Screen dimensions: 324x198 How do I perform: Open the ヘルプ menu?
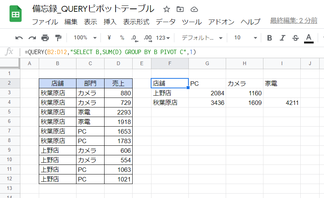point(250,22)
